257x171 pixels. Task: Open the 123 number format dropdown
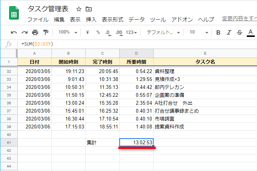point(131,32)
